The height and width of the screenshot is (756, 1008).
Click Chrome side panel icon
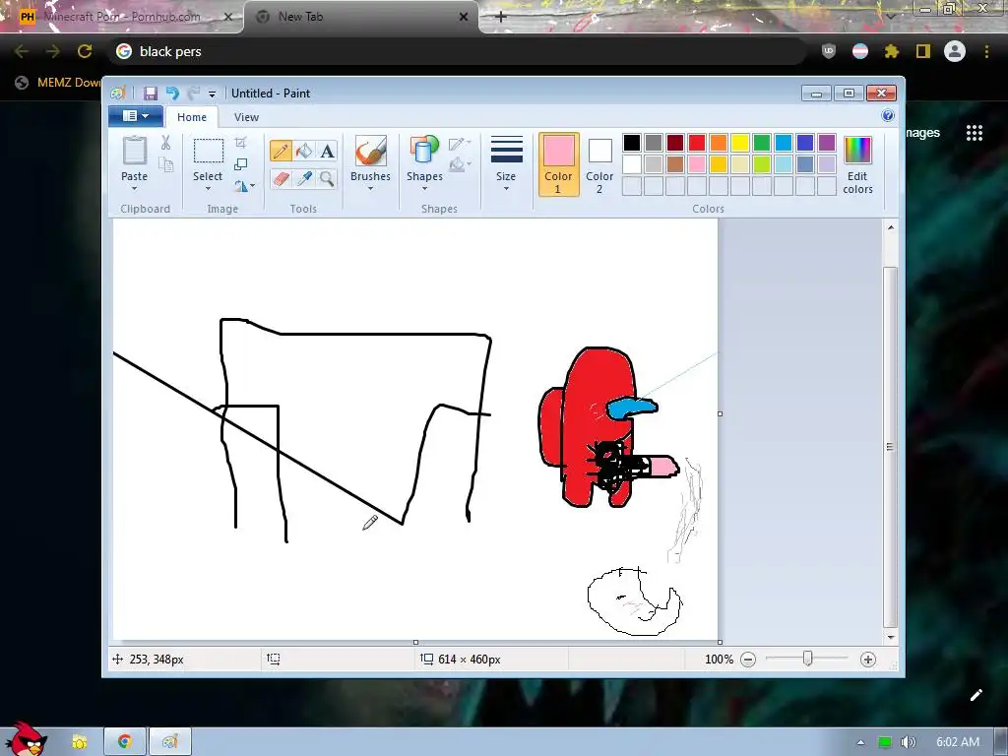click(x=923, y=51)
